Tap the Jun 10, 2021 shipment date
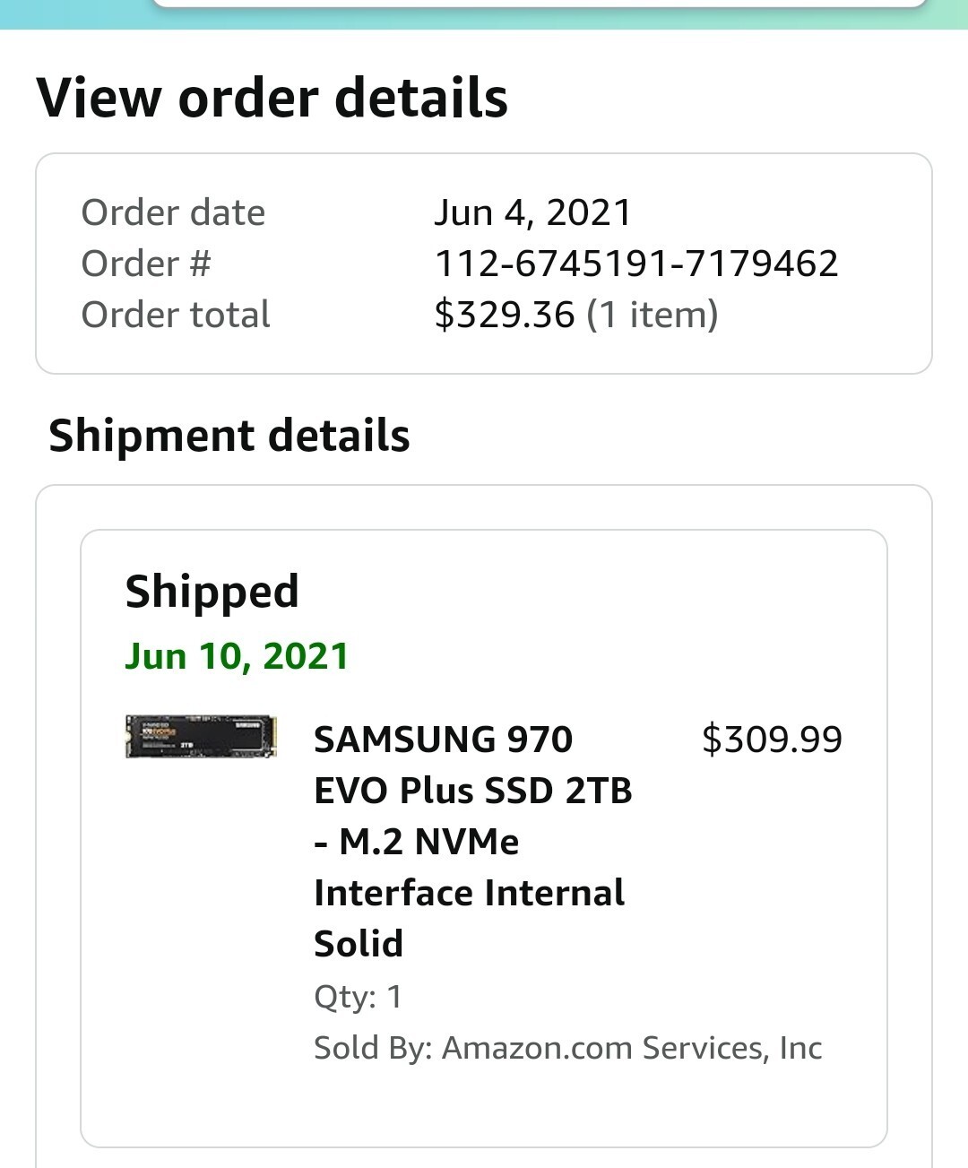This screenshot has height=1168, width=968. (237, 656)
